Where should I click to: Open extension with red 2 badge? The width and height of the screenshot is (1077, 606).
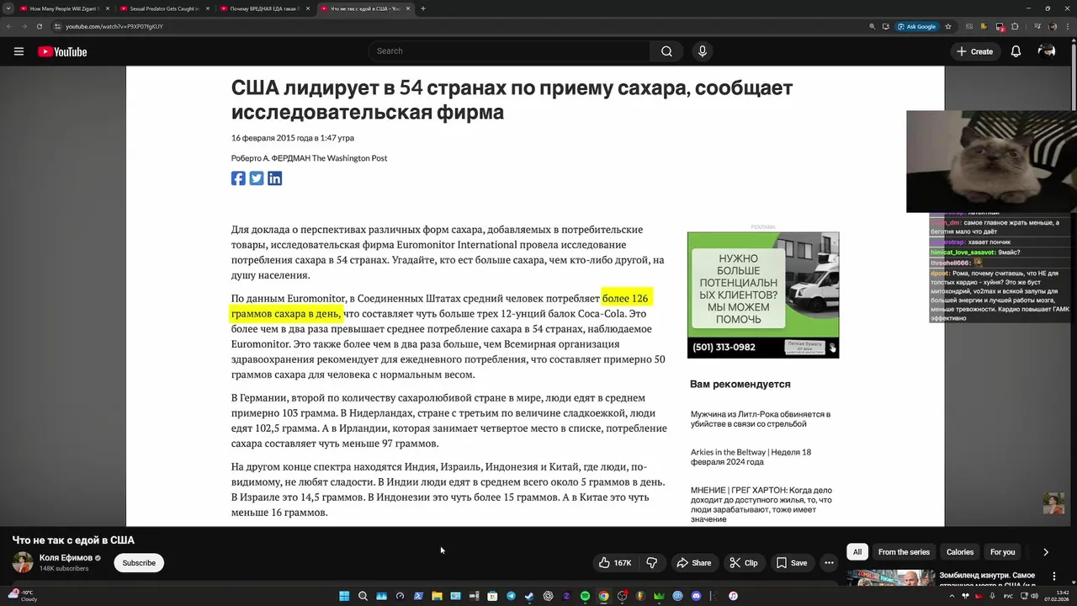point(1000,27)
